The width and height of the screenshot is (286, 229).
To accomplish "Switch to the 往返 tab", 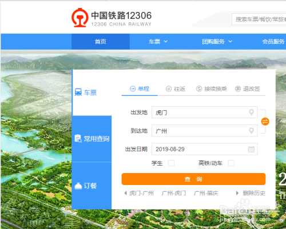I will coord(176,89).
